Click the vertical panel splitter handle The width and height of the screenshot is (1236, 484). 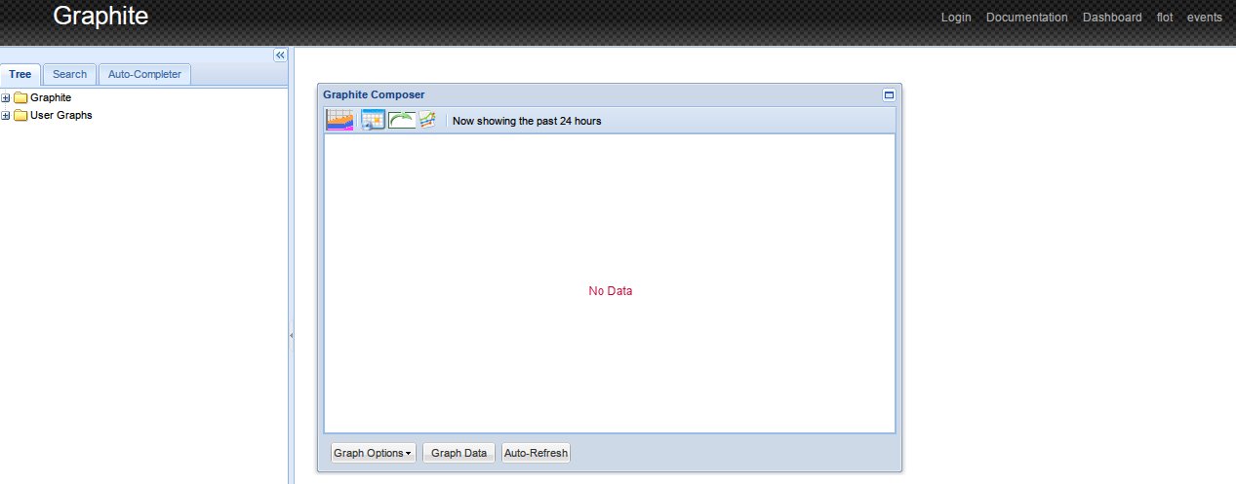(x=291, y=335)
